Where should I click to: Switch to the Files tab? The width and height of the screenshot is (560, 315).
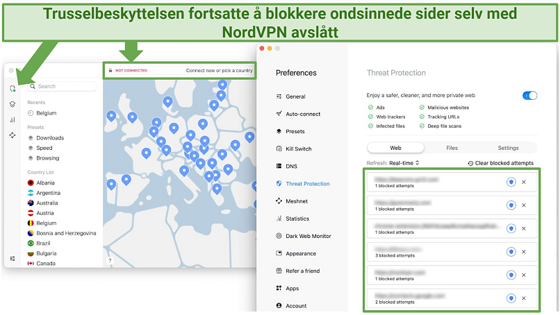(452, 148)
